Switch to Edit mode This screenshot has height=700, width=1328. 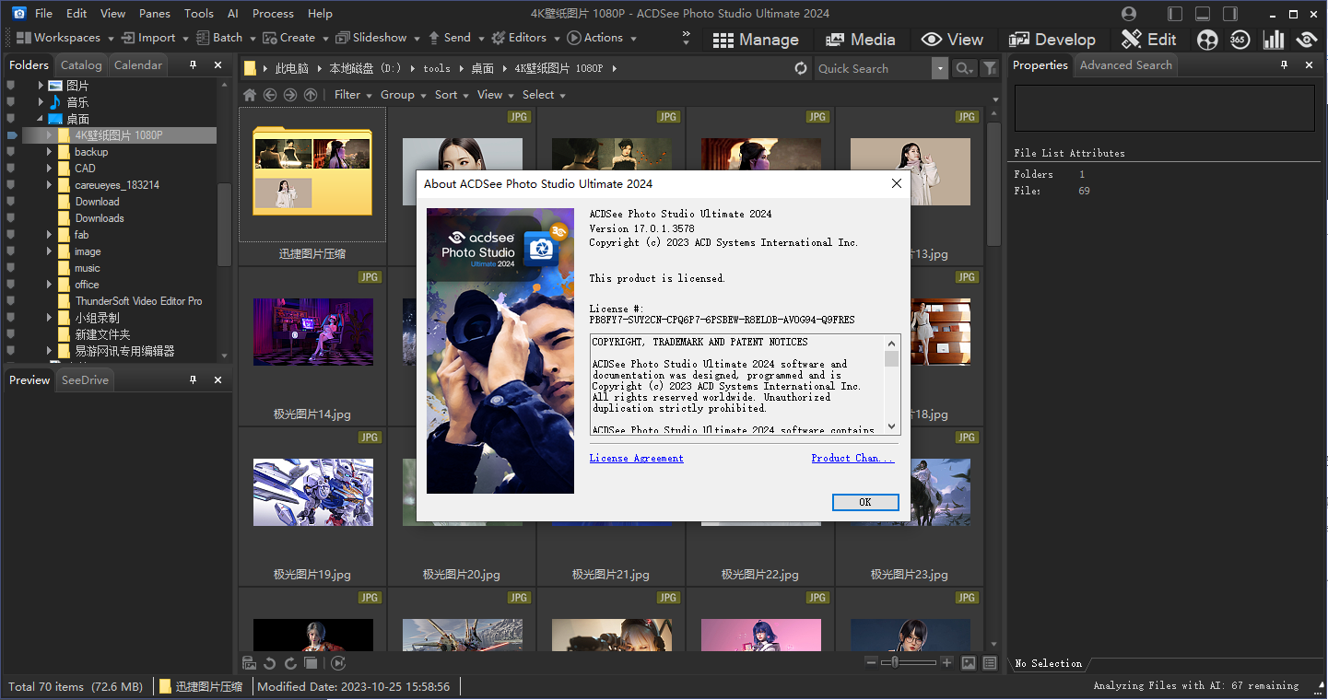[x=1148, y=40]
